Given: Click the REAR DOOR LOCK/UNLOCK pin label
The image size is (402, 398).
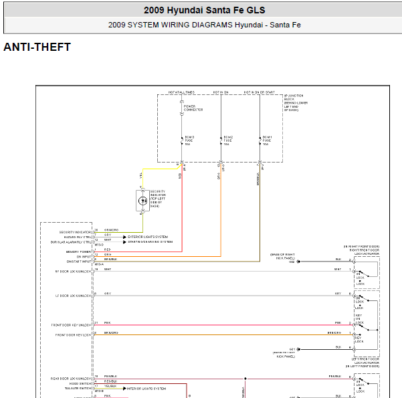Looking at the screenshot, I should click(x=71, y=379).
